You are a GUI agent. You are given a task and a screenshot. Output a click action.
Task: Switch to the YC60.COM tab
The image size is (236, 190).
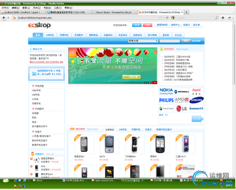[69, 12]
